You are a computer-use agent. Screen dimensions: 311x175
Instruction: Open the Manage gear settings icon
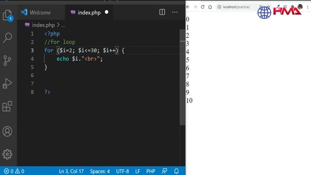7,154
